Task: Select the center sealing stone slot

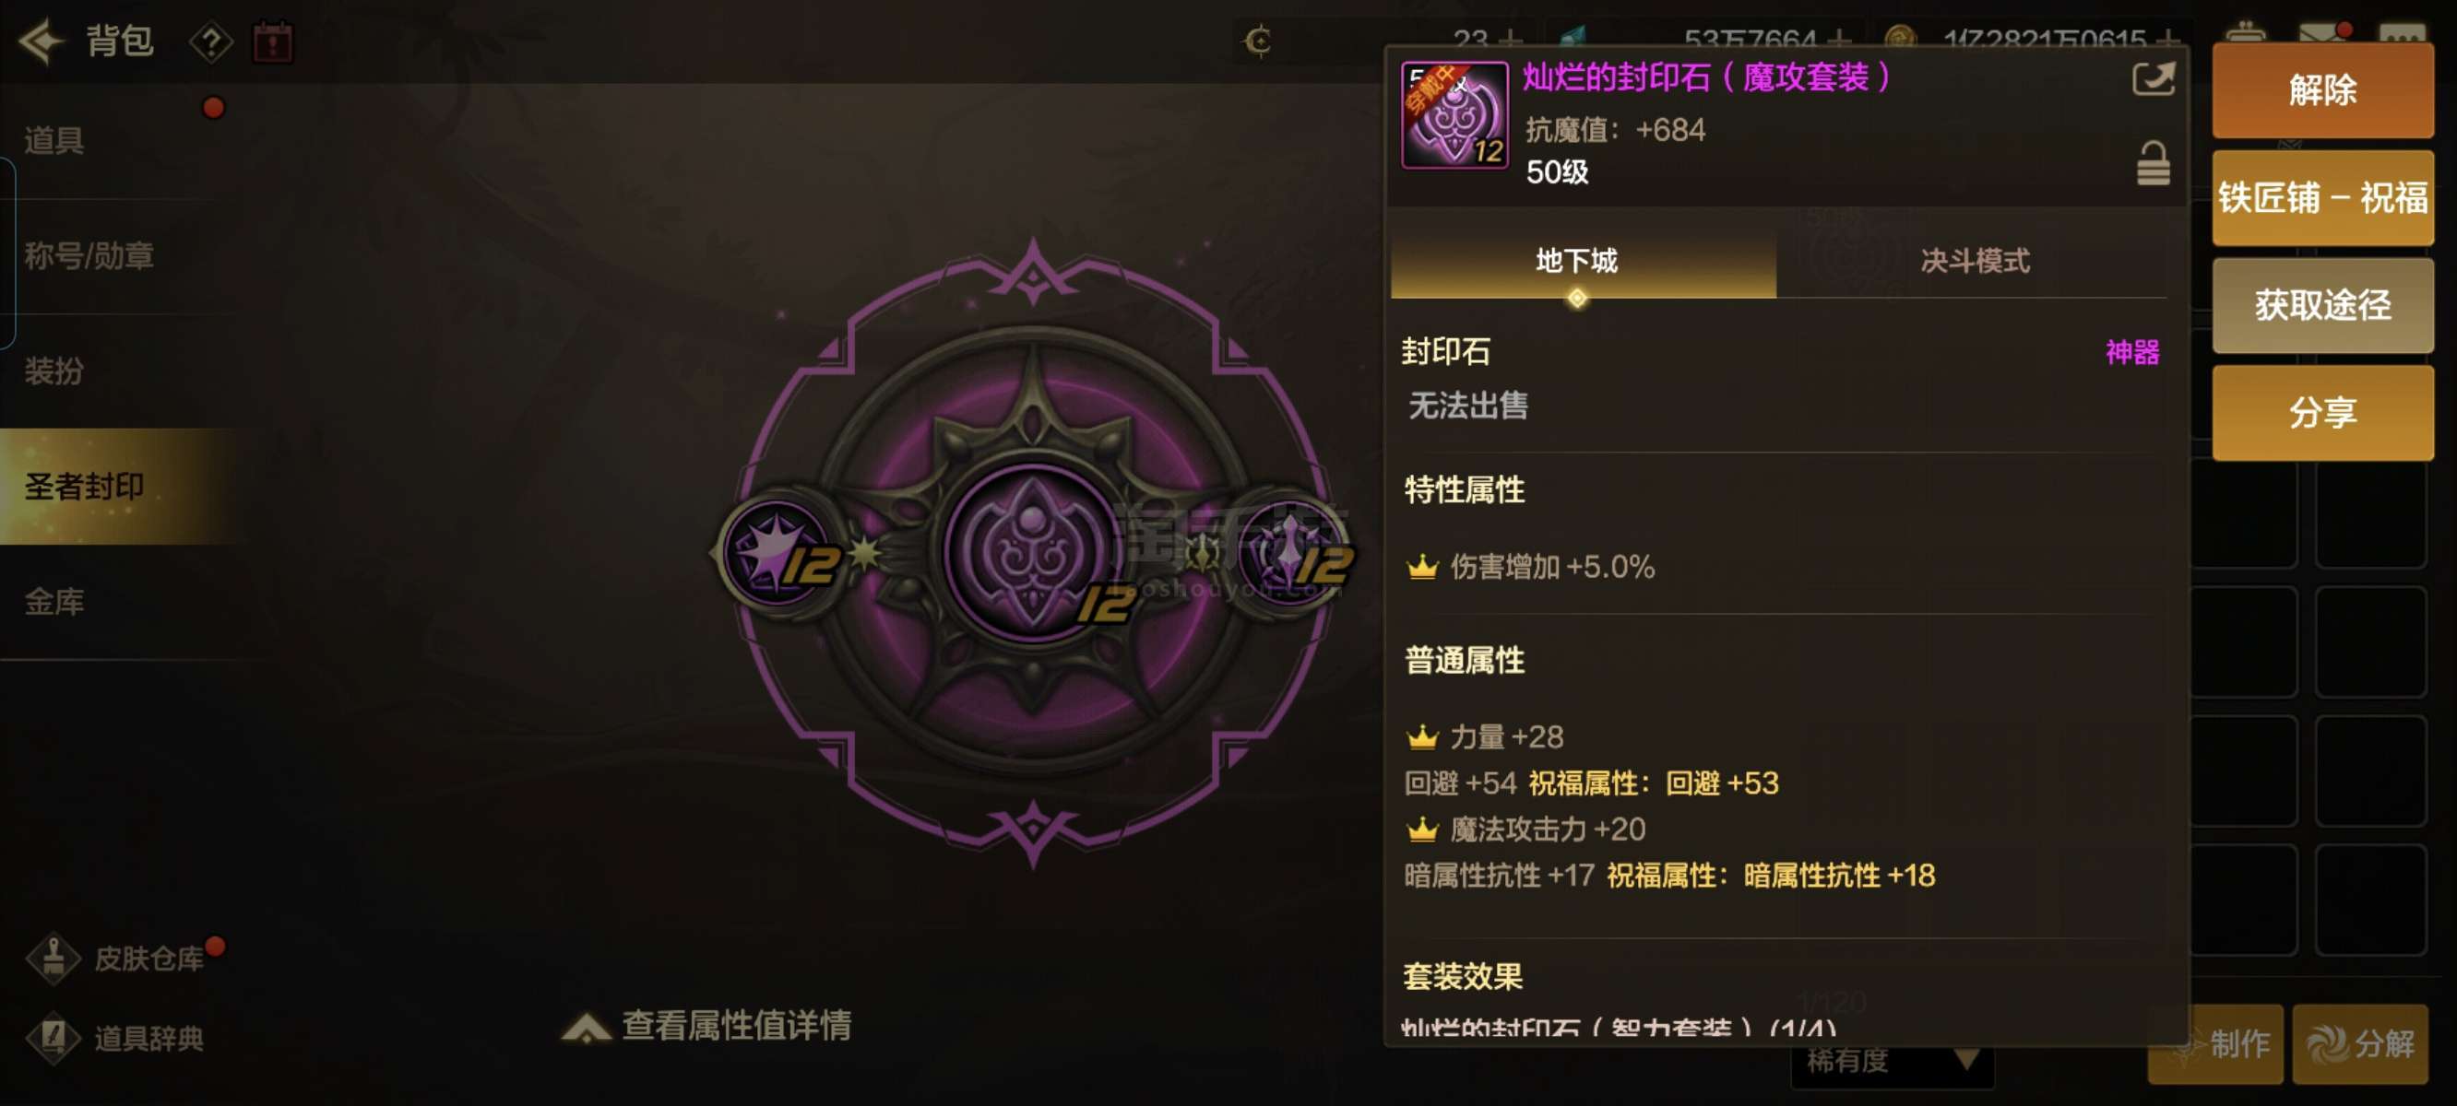Action: pos(1032,551)
